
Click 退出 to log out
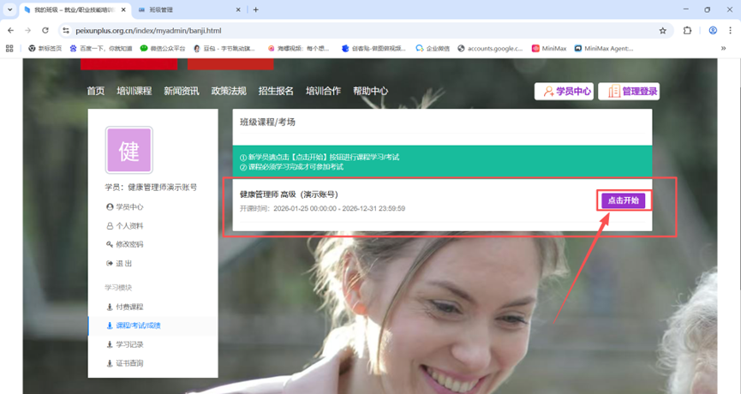(x=123, y=263)
